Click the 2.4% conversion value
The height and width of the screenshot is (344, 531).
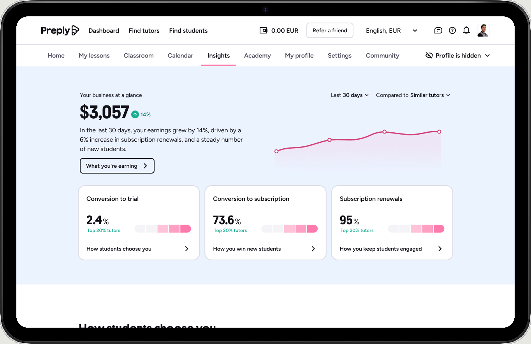pyautogui.click(x=98, y=220)
